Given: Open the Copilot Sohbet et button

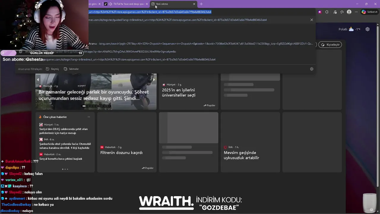Looking at the screenshot, I should point(370,12).
